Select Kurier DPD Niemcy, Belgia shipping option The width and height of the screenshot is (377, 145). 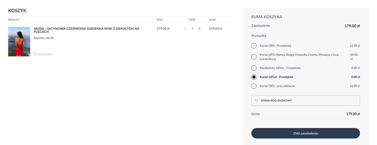(x=254, y=57)
